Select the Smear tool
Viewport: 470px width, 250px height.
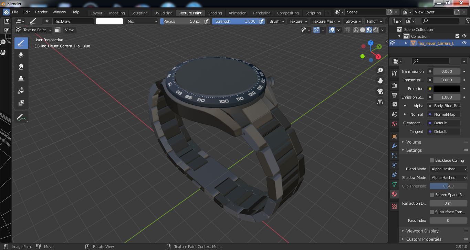21,67
